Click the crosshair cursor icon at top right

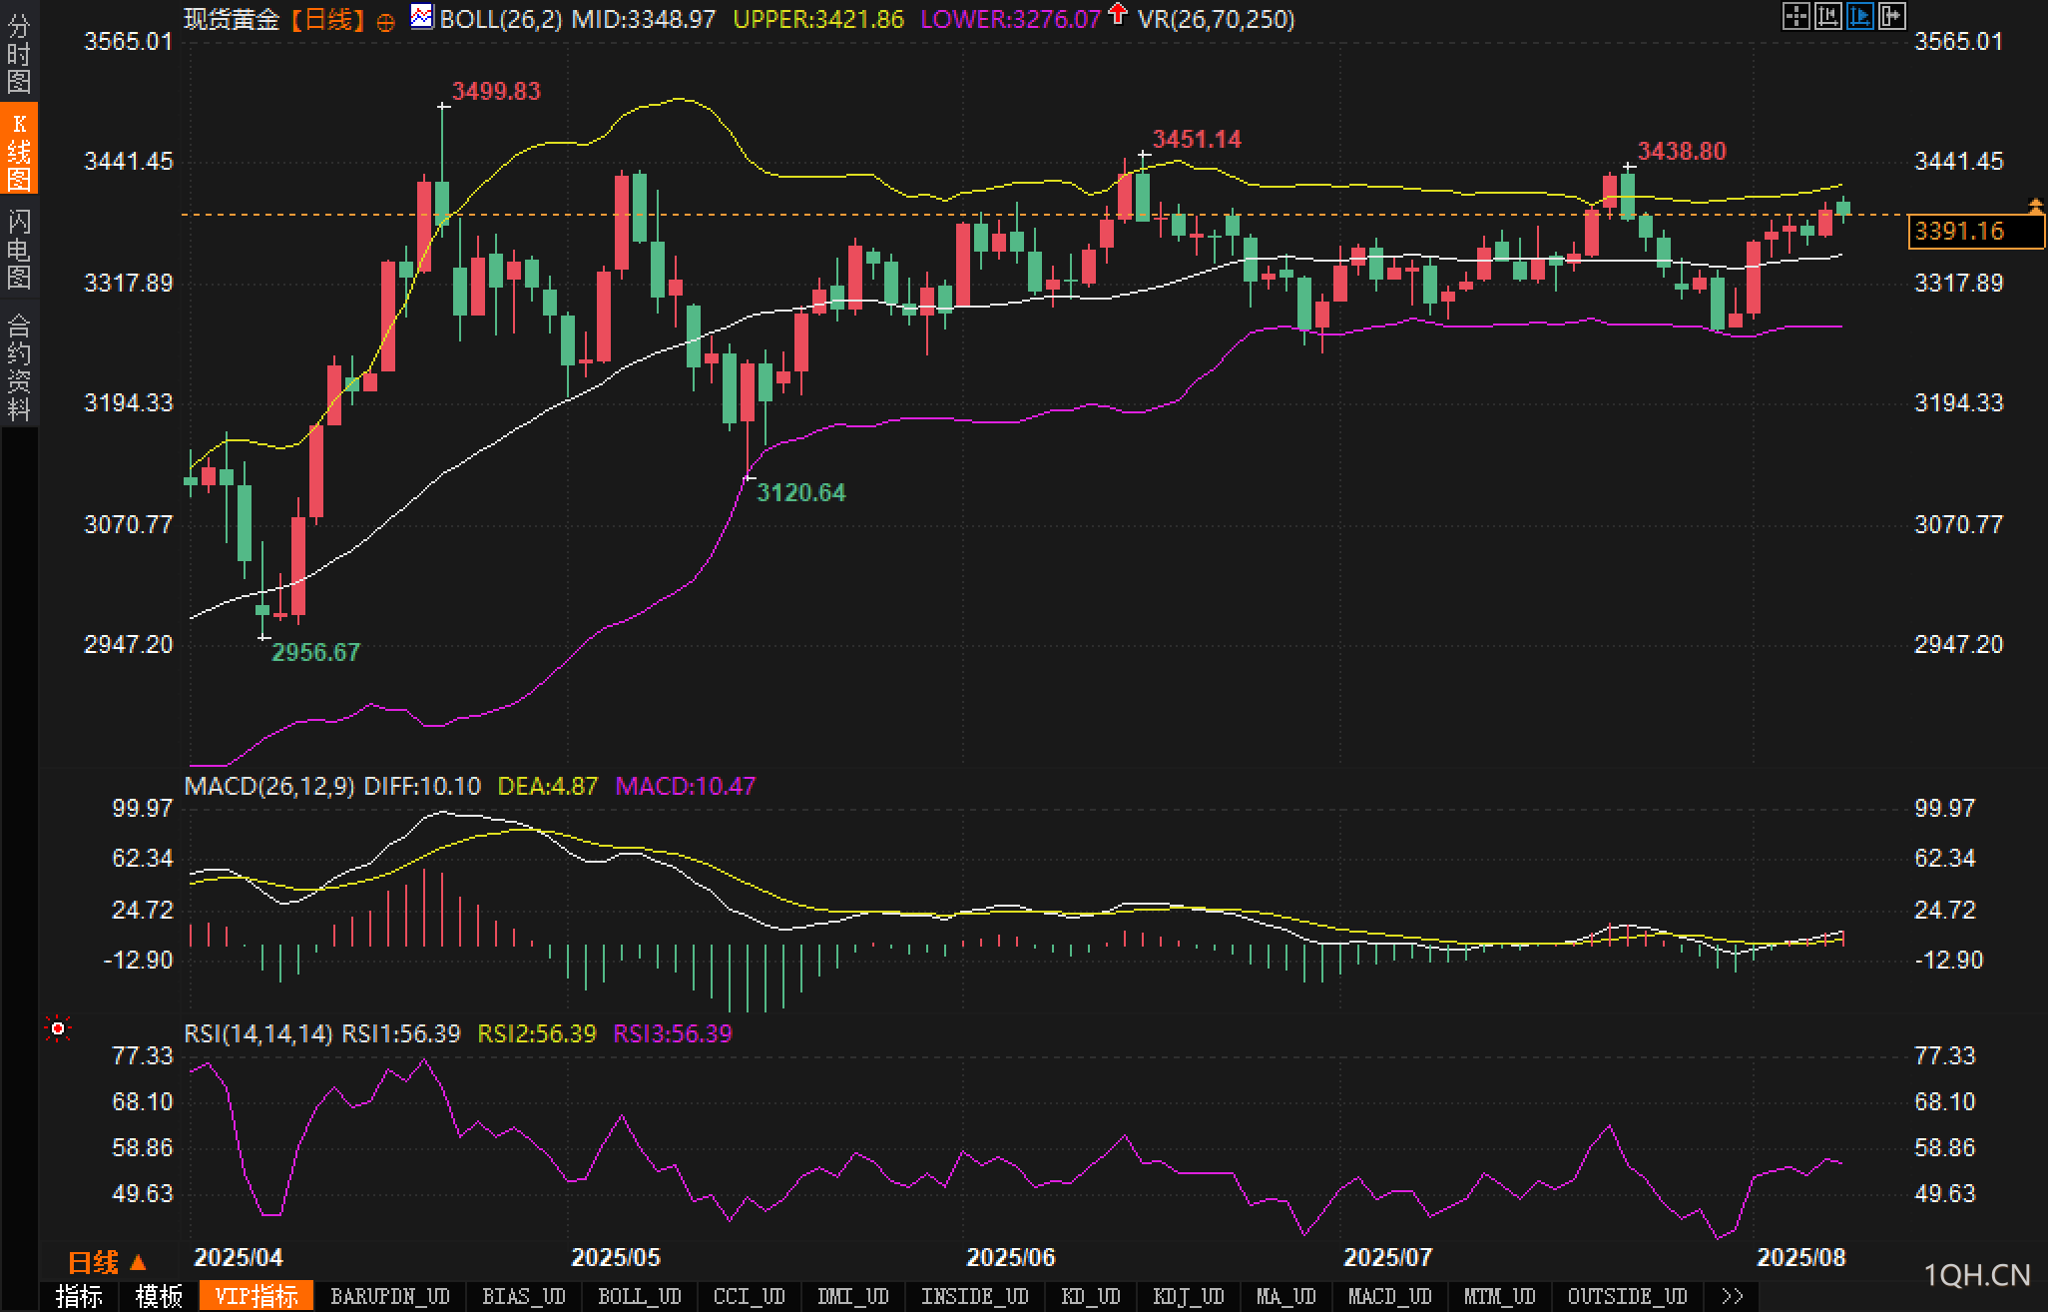tap(1795, 16)
